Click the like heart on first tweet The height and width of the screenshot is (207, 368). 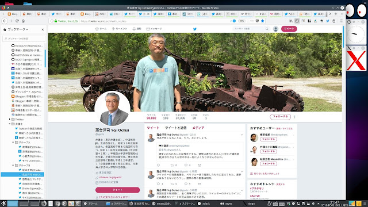click(186, 165)
